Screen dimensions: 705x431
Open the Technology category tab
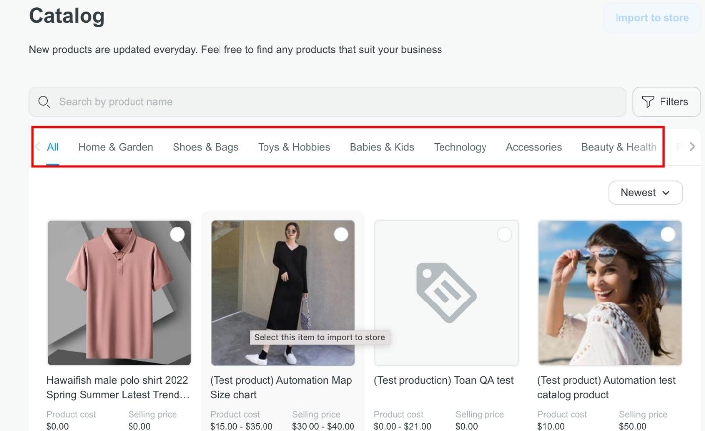click(460, 147)
